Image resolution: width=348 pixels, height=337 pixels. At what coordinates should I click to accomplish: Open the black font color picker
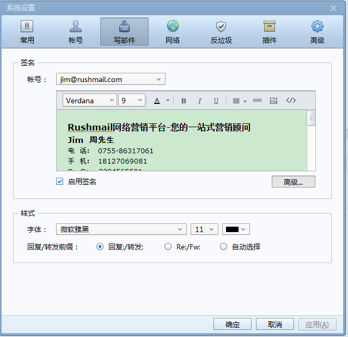click(236, 229)
